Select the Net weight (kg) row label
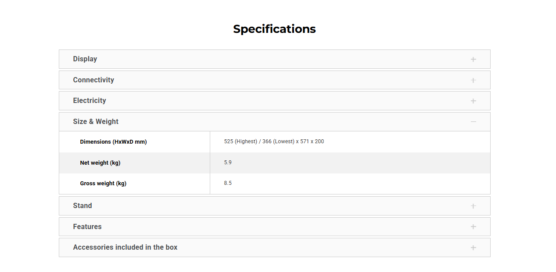 point(100,163)
